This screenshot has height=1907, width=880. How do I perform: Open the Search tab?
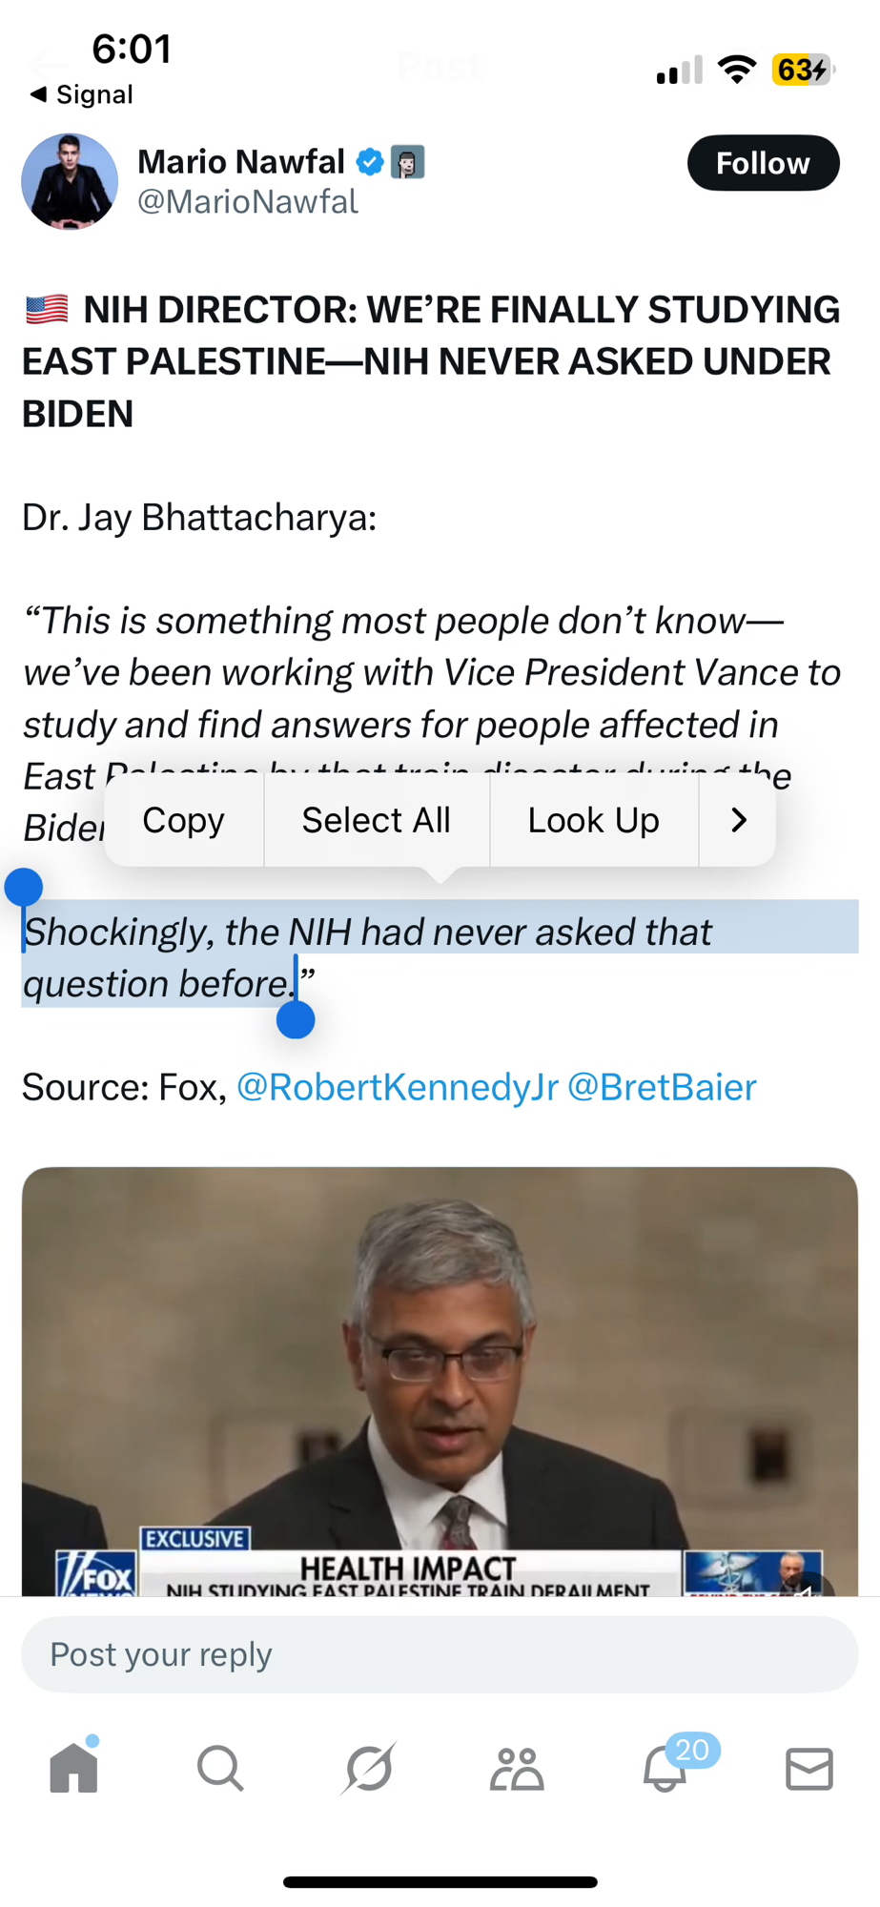[x=220, y=1770]
